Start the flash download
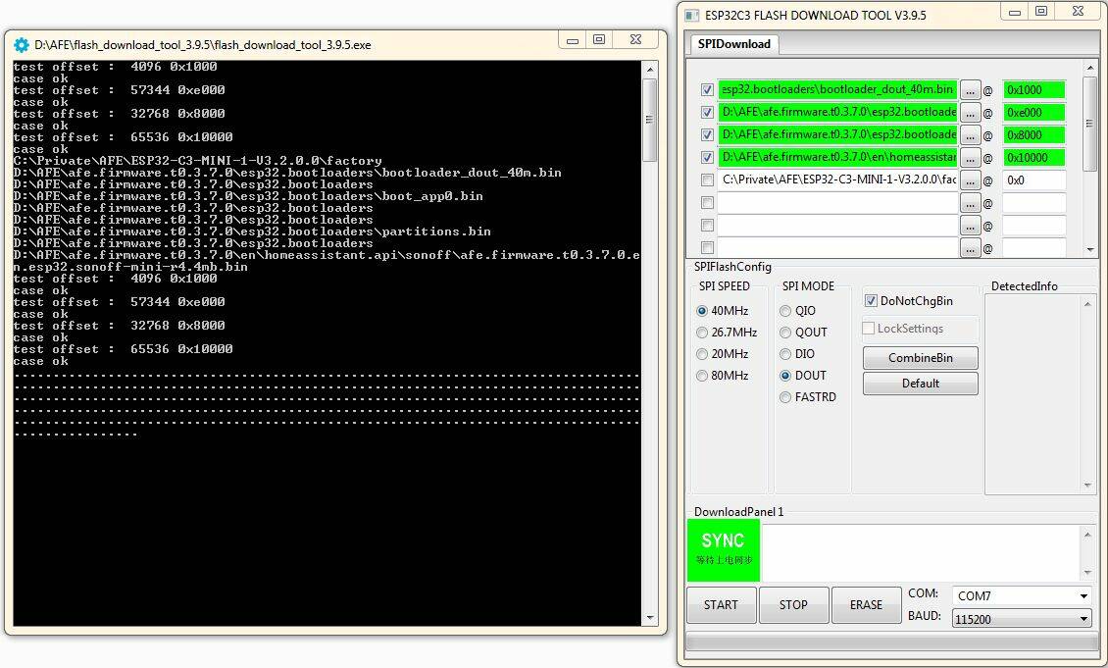 point(722,605)
